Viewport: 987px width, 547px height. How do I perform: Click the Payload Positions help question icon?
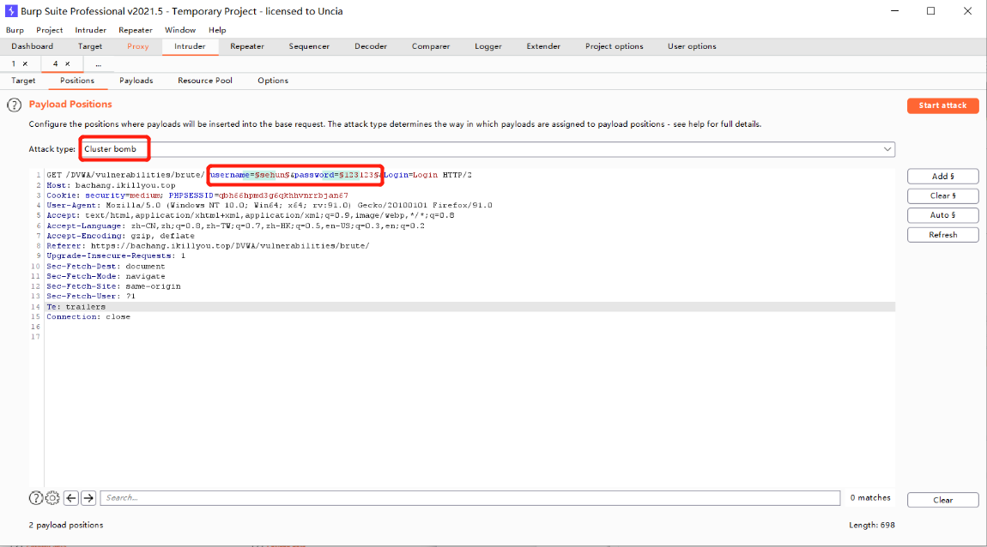click(x=14, y=105)
